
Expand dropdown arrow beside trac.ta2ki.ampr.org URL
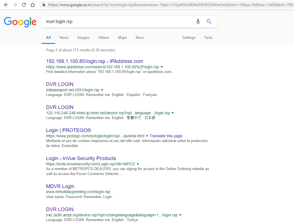tap(180, 215)
